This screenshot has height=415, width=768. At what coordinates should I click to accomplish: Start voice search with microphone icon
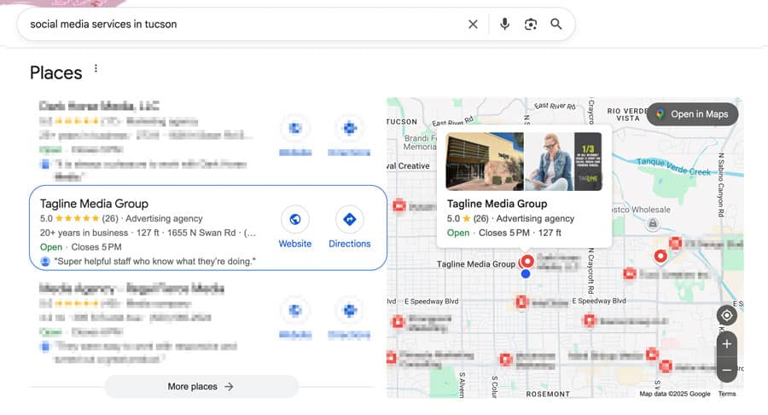[504, 24]
